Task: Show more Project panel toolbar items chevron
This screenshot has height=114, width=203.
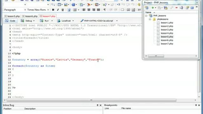Action: click(197, 7)
